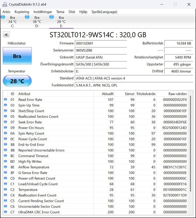Click status dot of UltraDMA CRC Error Count row

pyautogui.click(x=5, y=212)
